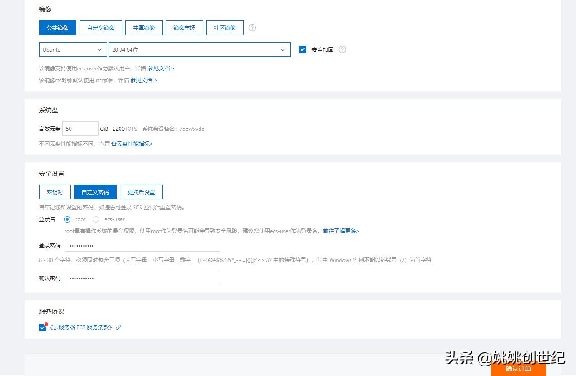Screen dimensions: 576x376
Task: Open the 镜像市场 marketplace tab
Action: pyautogui.click(x=184, y=28)
